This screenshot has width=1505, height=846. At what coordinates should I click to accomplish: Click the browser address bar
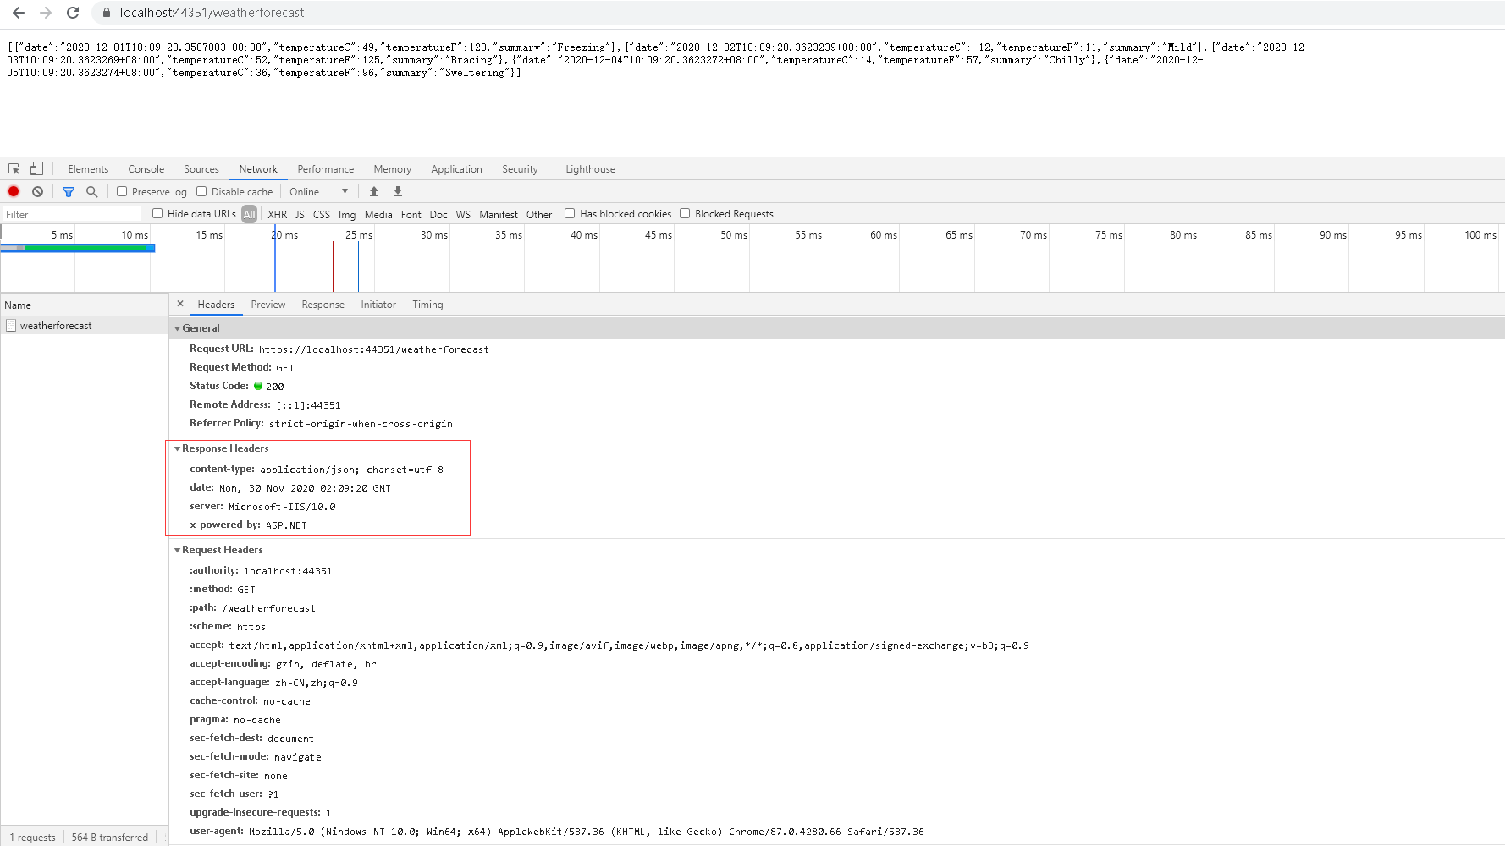212,13
